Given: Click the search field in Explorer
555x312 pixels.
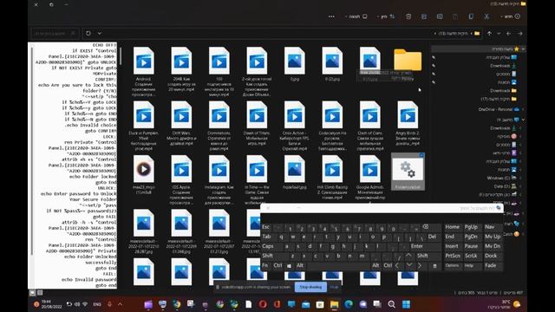Looking at the screenshot, I should point(54,33).
